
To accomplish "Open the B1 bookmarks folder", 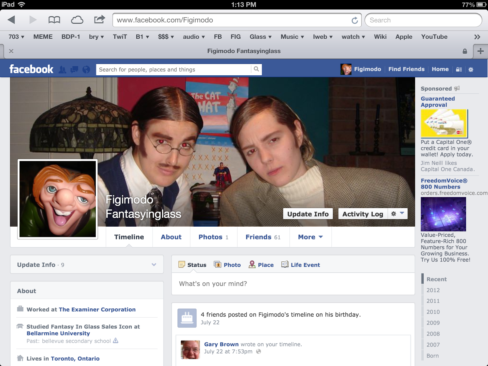I will 142,37.
